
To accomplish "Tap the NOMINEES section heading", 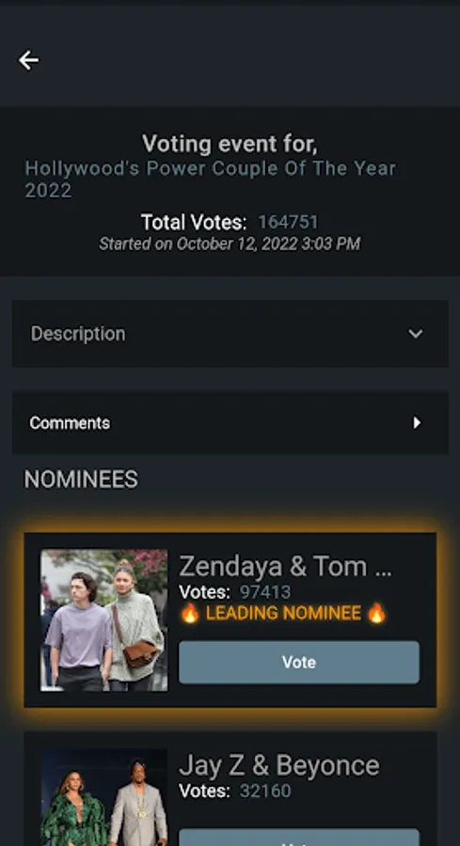I will pos(81,479).
